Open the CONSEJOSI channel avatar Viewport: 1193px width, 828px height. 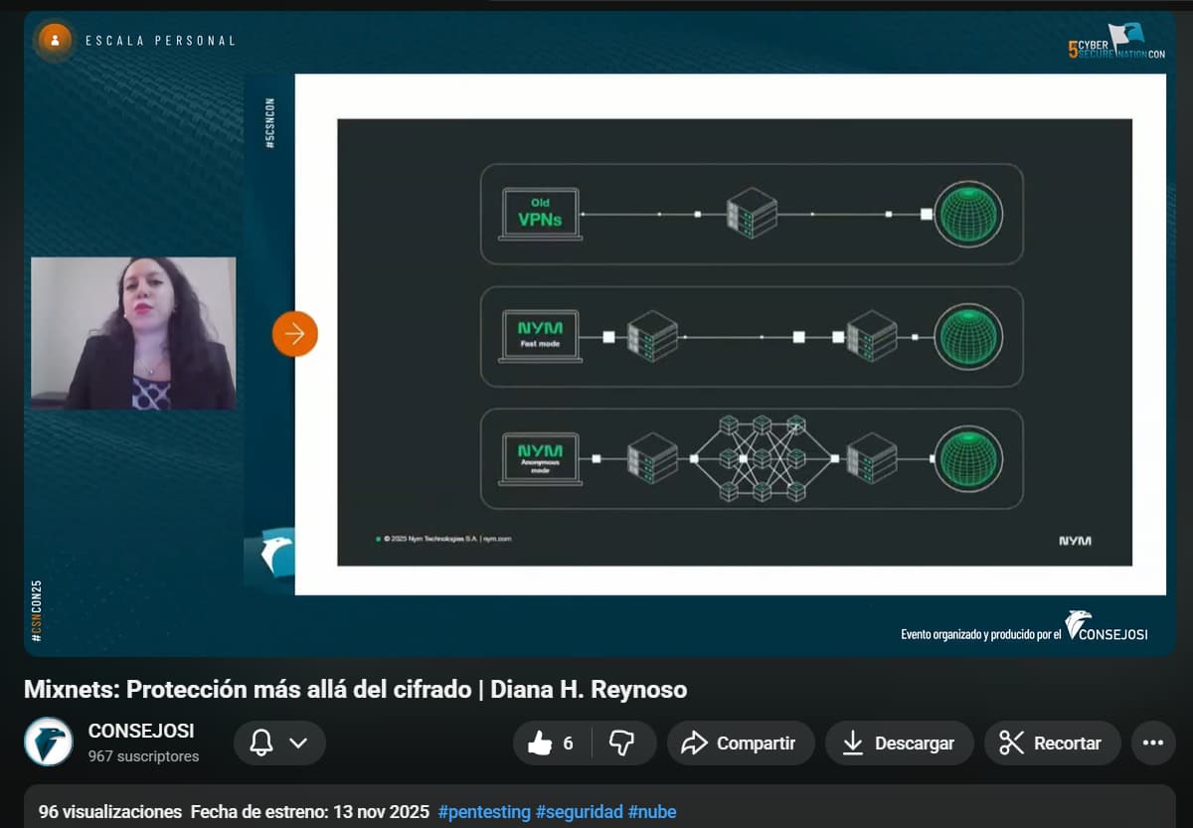(49, 742)
